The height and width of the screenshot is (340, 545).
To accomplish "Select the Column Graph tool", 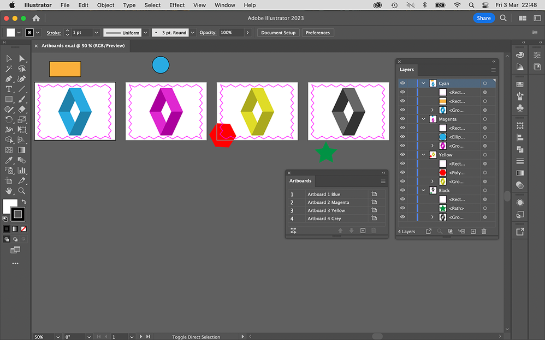I will tap(22, 171).
